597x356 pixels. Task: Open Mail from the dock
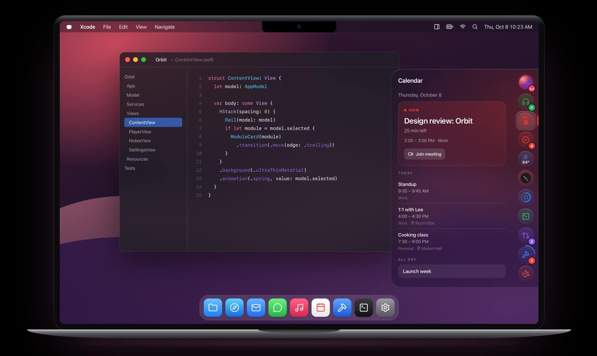(256, 307)
